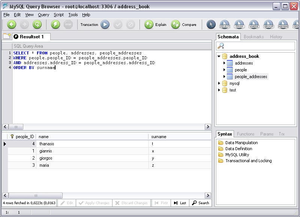Viewport: 300px width, 217px height.
Task: Select the cell containing maria
Action: (92, 165)
